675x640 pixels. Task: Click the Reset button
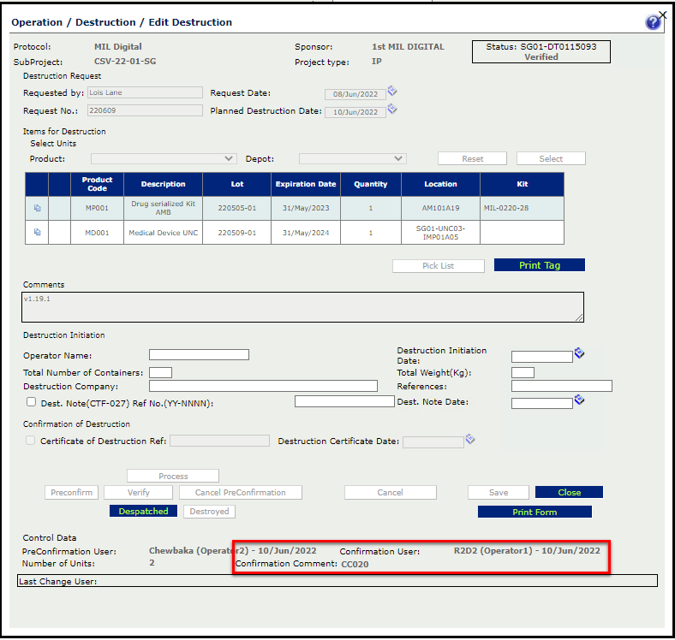point(472,158)
